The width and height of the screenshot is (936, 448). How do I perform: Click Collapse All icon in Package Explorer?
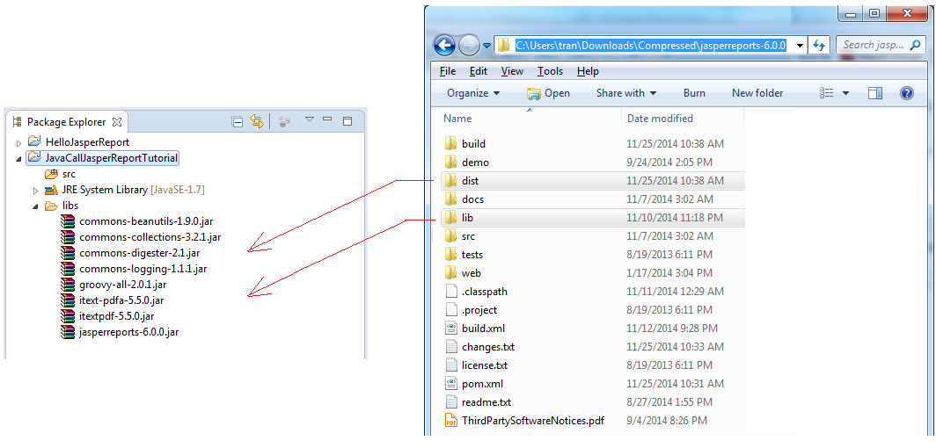click(237, 121)
